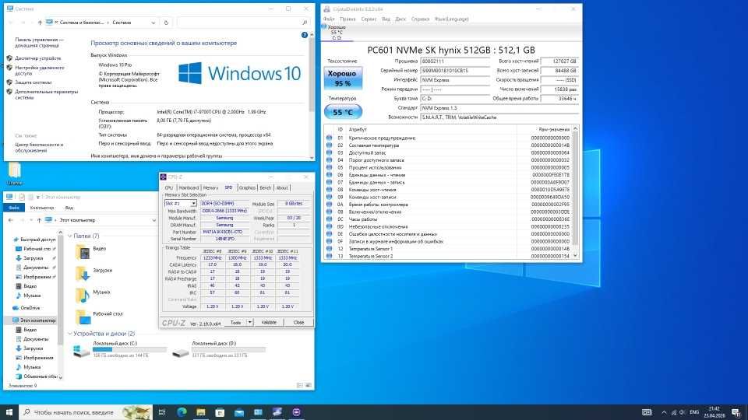Select Быстрый доступ in navigation pane
The image size is (748, 420).
click(x=34, y=239)
